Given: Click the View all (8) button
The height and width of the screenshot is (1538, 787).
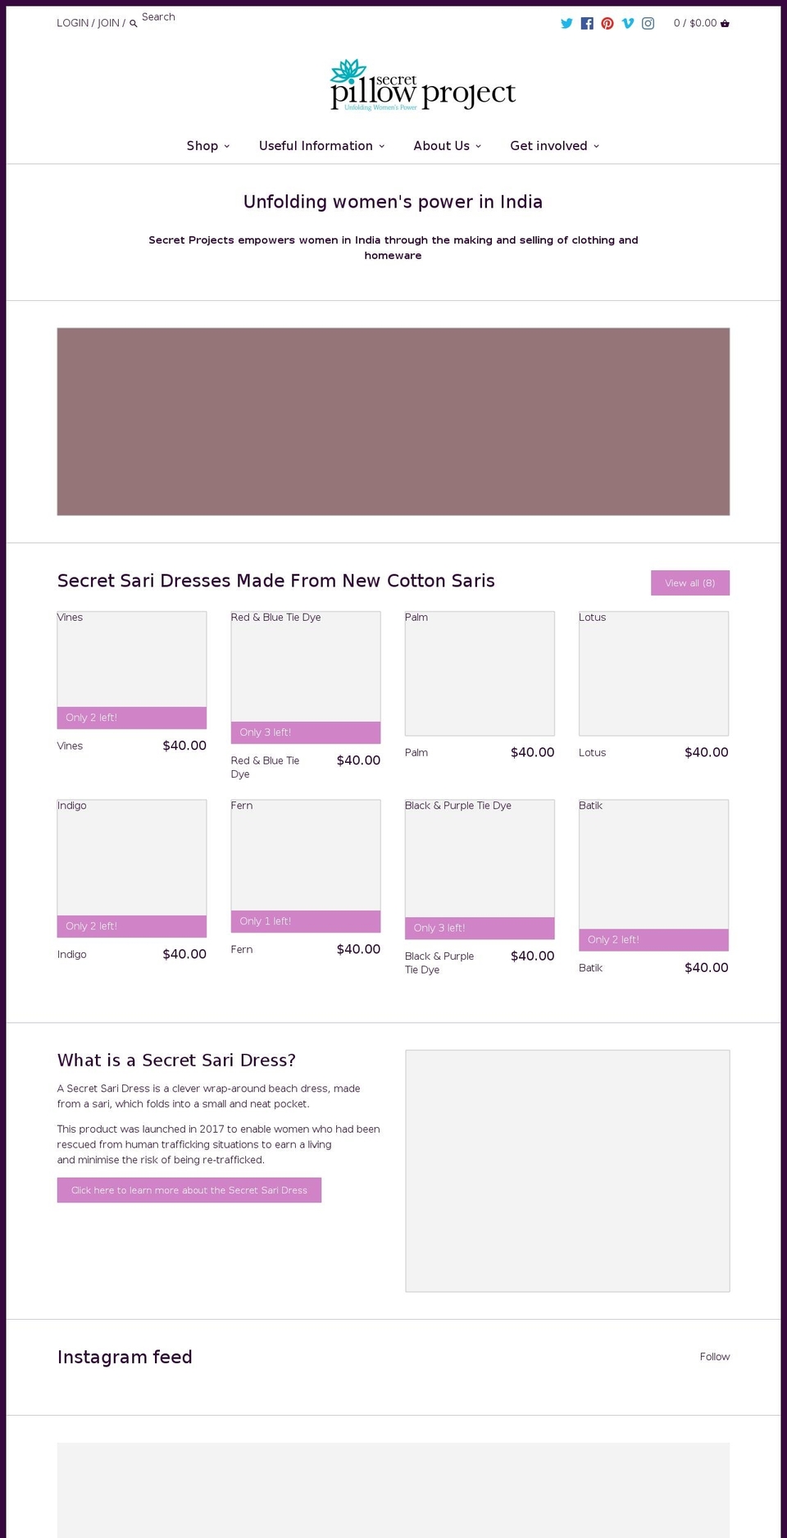Looking at the screenshot, I should [x=690, y=583].
